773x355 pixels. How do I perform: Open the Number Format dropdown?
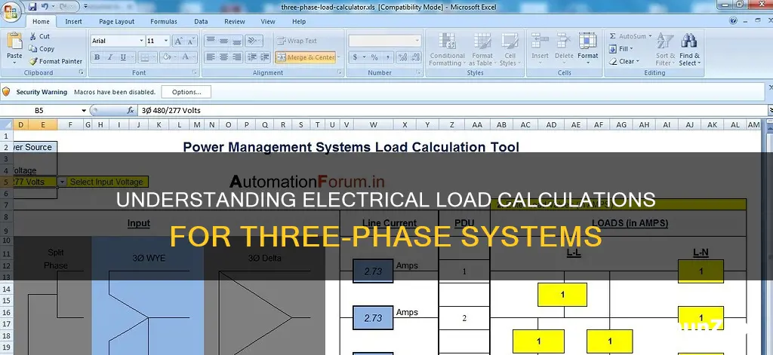(x=417, y=41)
